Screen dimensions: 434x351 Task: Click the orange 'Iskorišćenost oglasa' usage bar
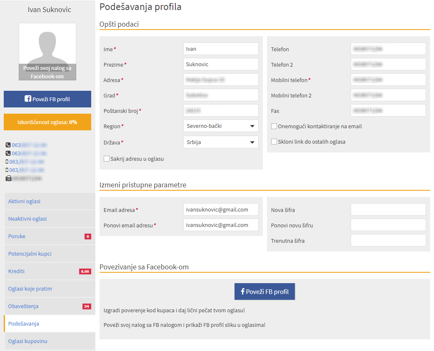[47, 122]
